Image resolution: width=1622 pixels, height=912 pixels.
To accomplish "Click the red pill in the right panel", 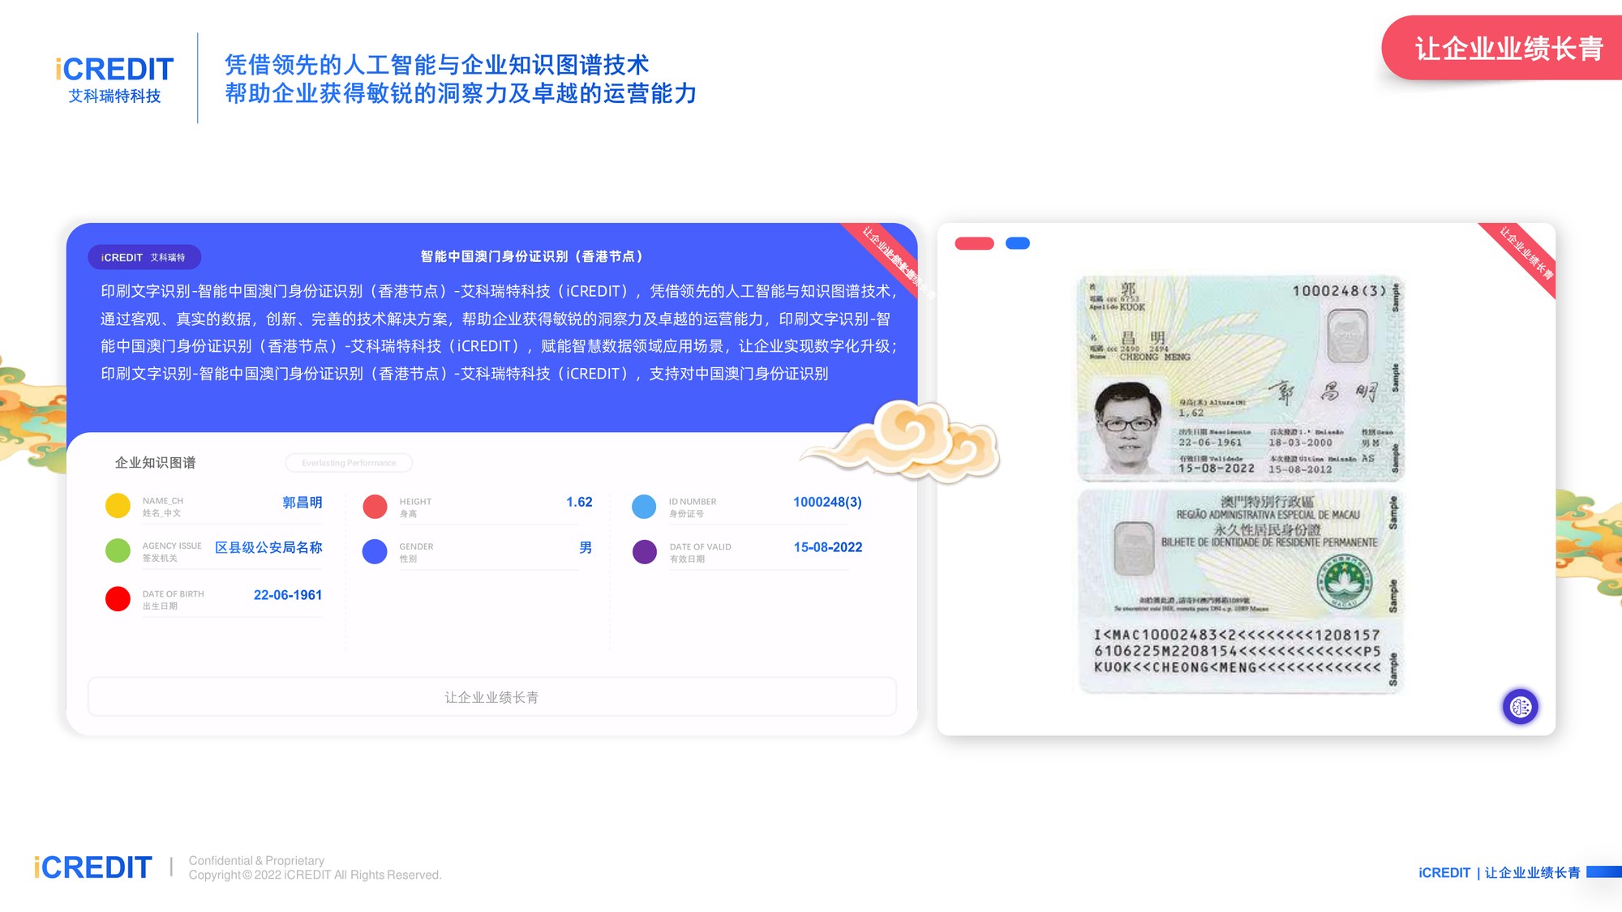I will pos(974,243).
